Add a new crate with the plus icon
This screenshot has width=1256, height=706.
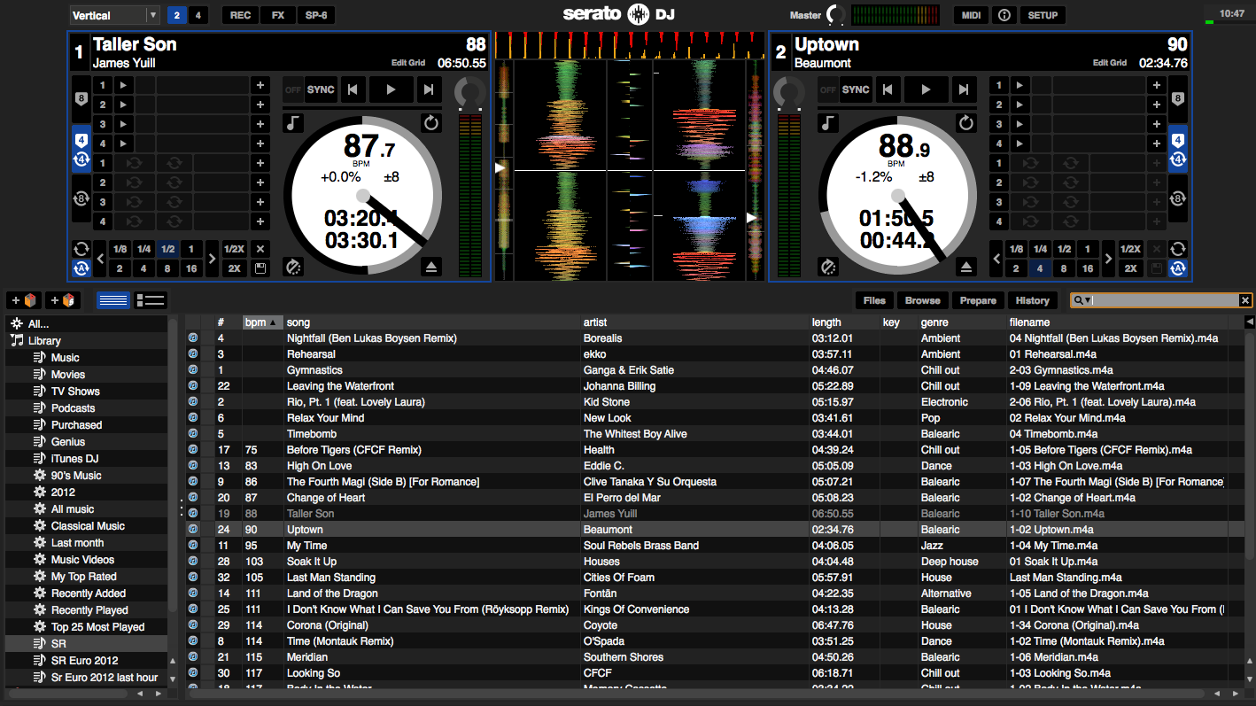coord(23,300)
